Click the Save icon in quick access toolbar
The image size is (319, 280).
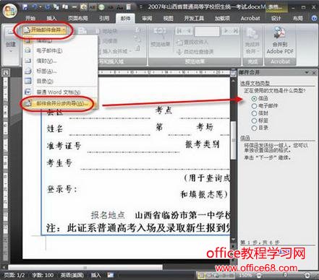(25, 7)
